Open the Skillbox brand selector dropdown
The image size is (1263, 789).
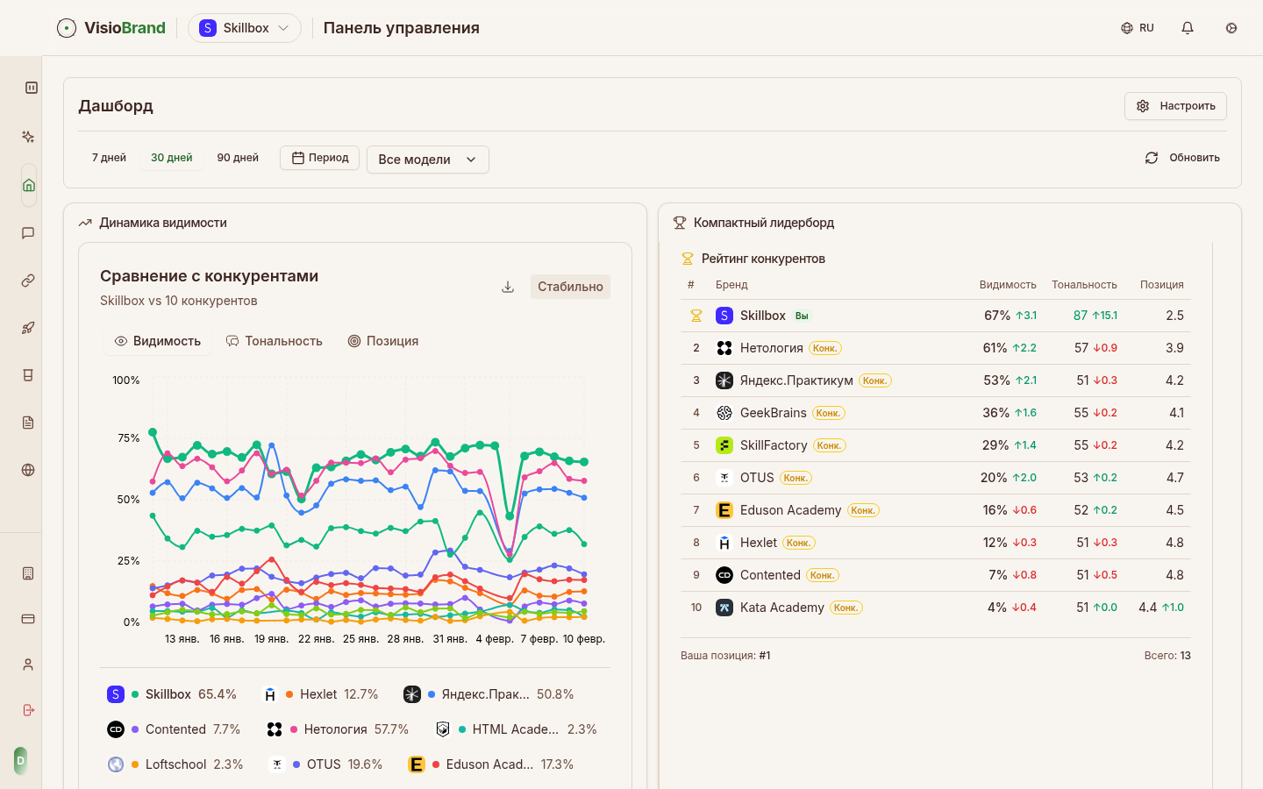(245, 28)
